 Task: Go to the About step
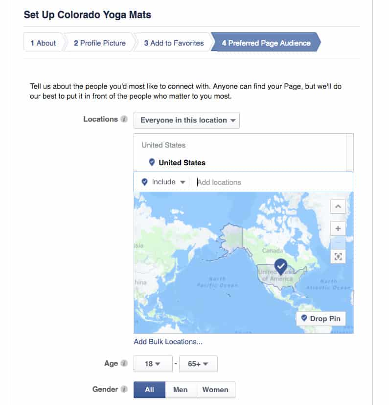coord(43,43)
